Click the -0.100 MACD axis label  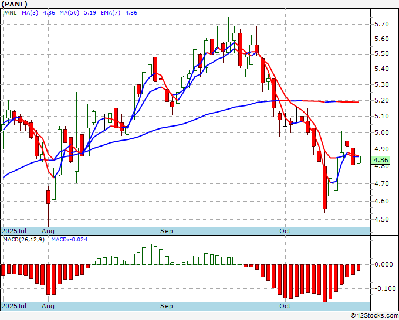385,288
